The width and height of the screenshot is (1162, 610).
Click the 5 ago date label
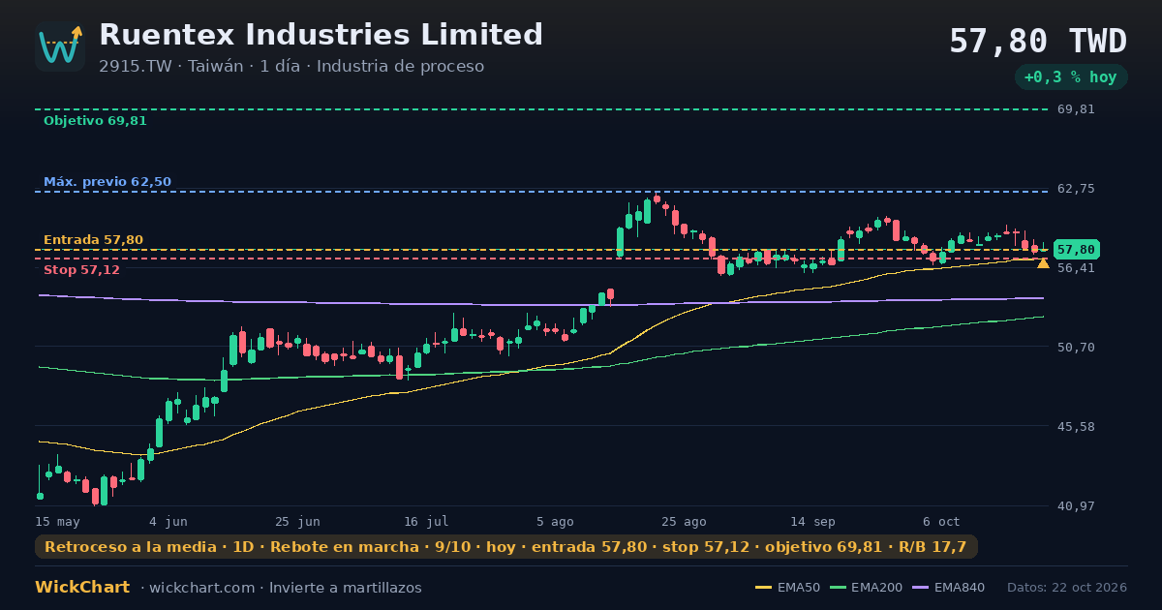point(555,522)
